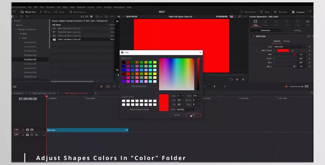The image size is (325, 165).
Task: Toggle the Inspector panel
Action: 298,12
